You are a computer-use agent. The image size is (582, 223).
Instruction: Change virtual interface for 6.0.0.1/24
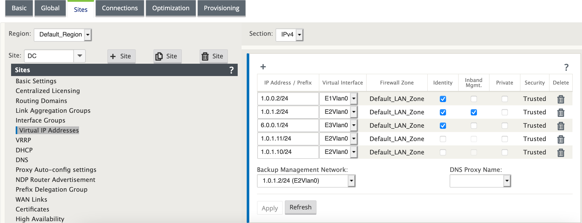click(338, 125)
